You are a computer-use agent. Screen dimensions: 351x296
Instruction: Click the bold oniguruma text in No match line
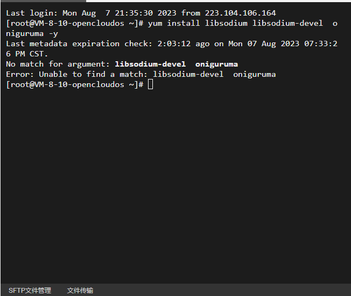(x=216, y=64)
